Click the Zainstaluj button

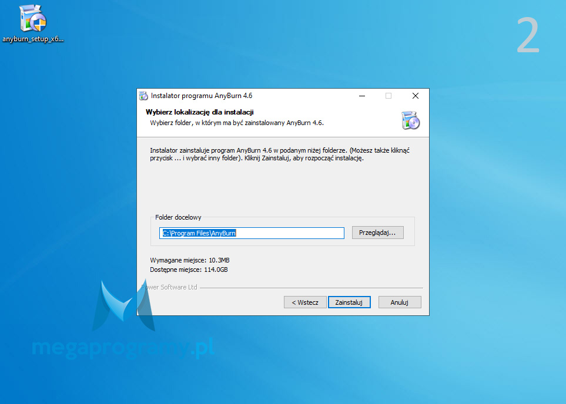tap(349, 302)
